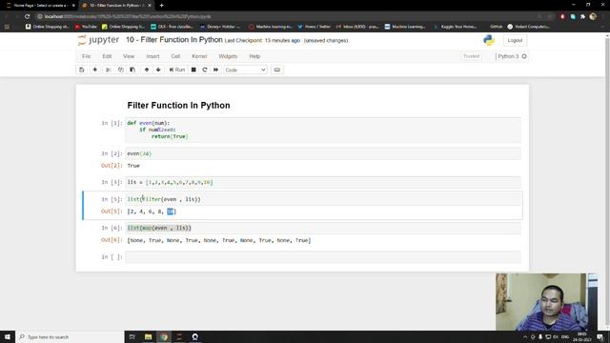This screenshot has width=610, height=343.
Task: Click the Python 3 kernel indicator
Action: [x=512, y=56]
